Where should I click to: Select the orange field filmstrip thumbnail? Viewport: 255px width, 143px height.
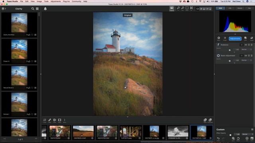click(83, 132)
